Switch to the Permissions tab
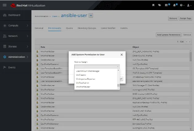 tap(55, 28)
